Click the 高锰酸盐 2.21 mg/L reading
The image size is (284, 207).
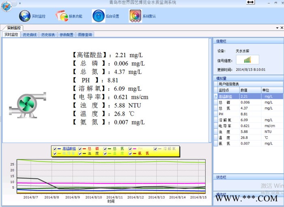pos(108,55)
